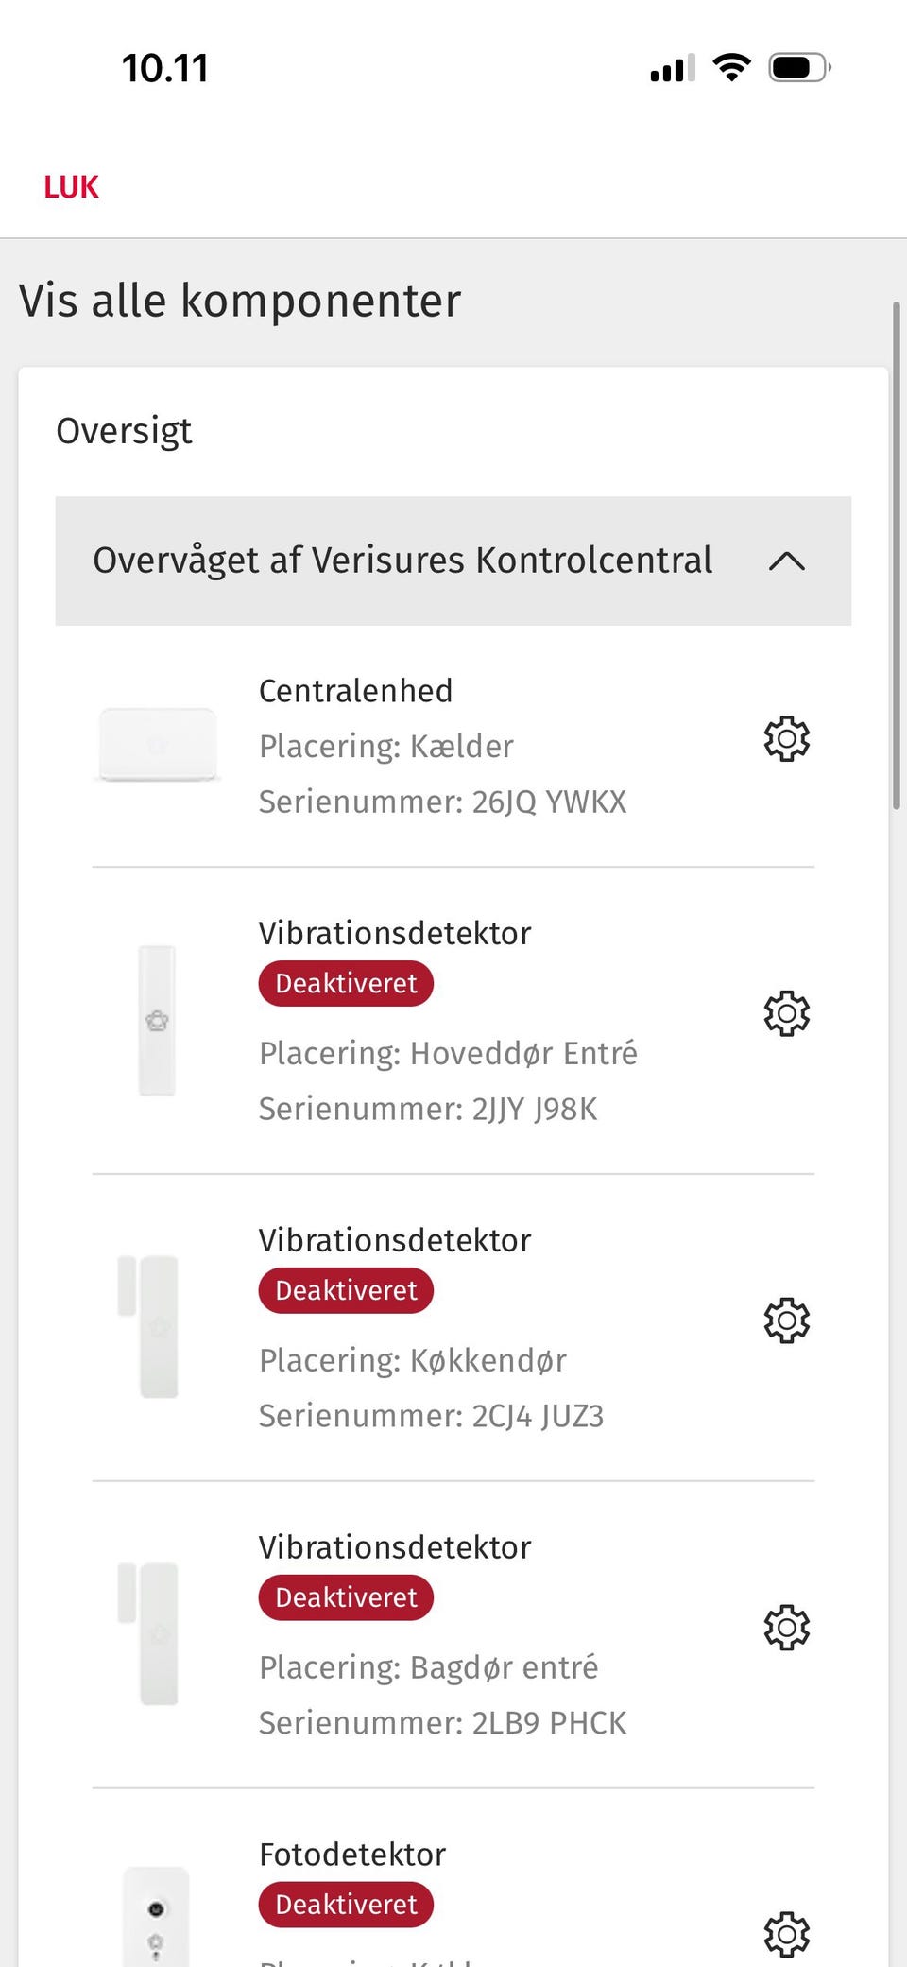Open settings gear for Køkkendør detector
The height and width of the screenshot is (1967, 907).
coord(786,1321)
